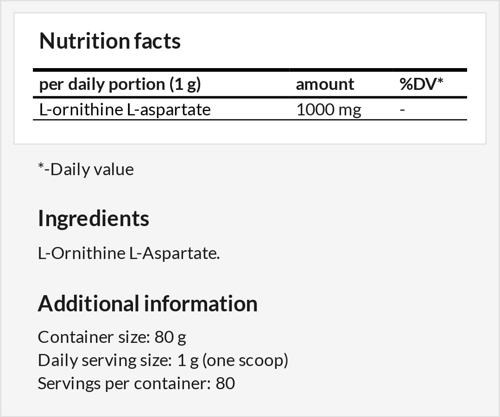Image resolution: width=500 pixels, height=417 pixels.
Task: Click "L-Aspartate." word under the Ingredients heading
Action: pyautogui.click(x=175, y=253)
